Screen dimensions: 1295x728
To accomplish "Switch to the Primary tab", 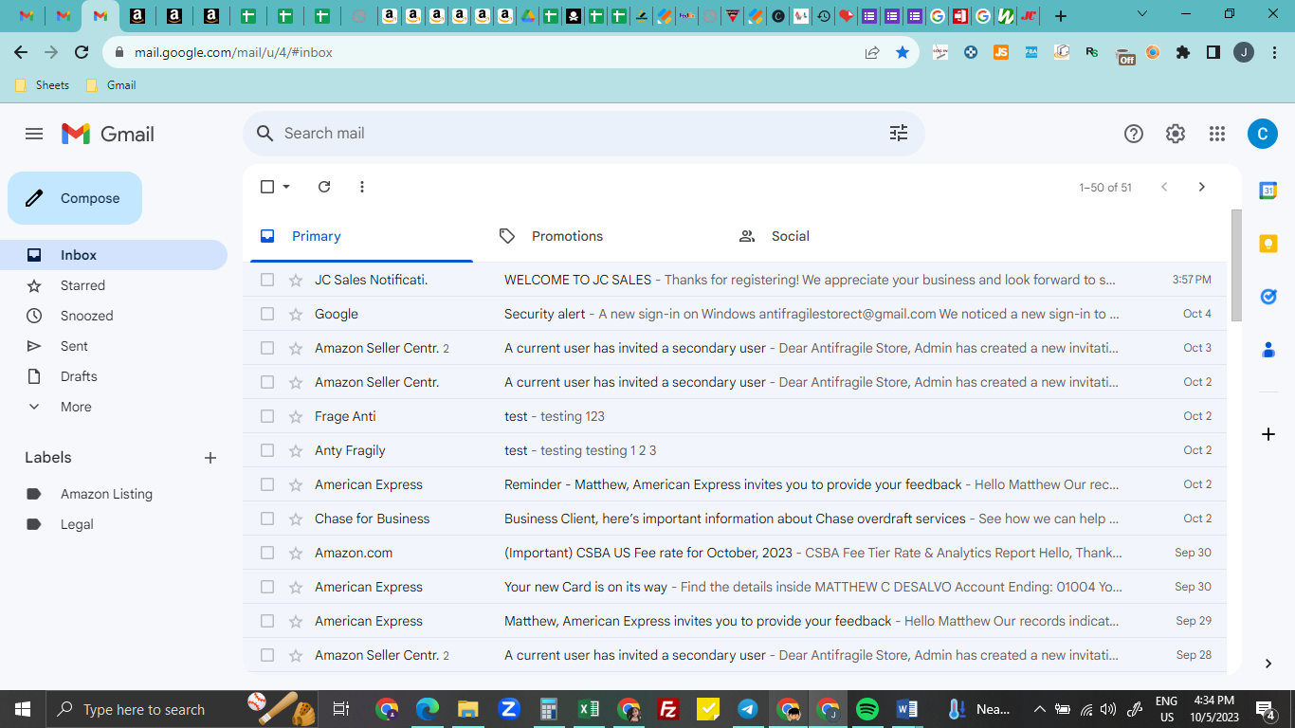I will pyautogui.click(x=361, y=236).
